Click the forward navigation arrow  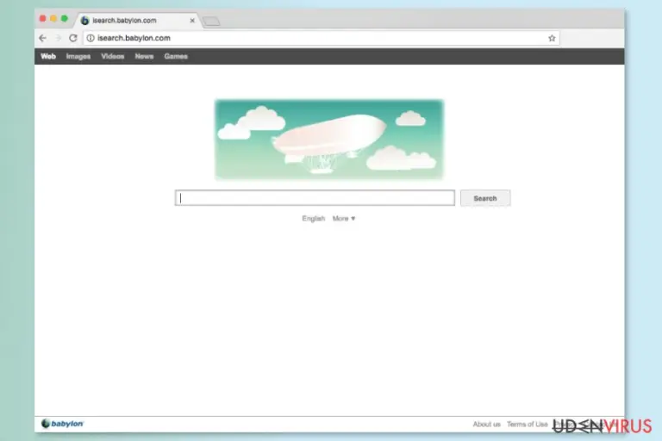[58, 38]
